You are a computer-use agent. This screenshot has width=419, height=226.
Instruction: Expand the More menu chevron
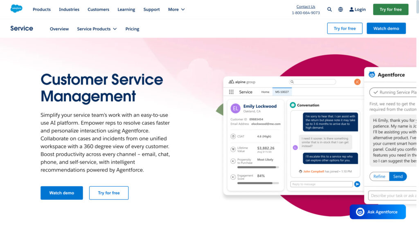click(183, 9)
